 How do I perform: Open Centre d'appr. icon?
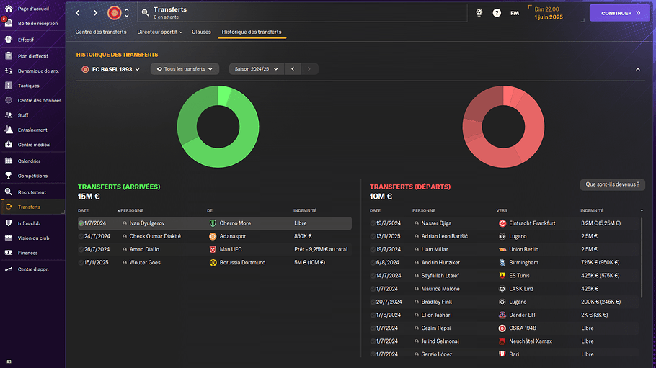click(9, 269)
